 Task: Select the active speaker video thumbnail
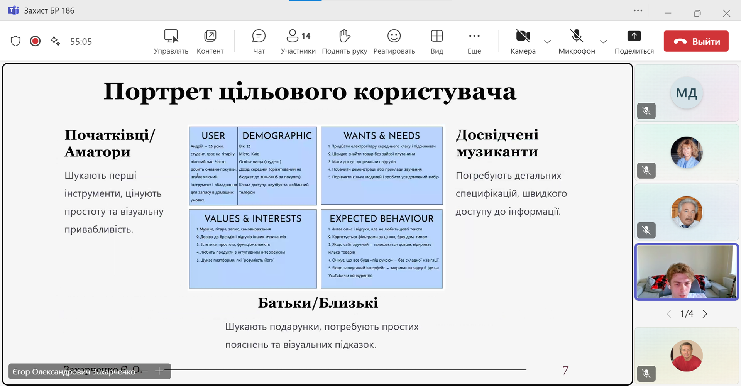pyautogui.click(x=686, y=272)
